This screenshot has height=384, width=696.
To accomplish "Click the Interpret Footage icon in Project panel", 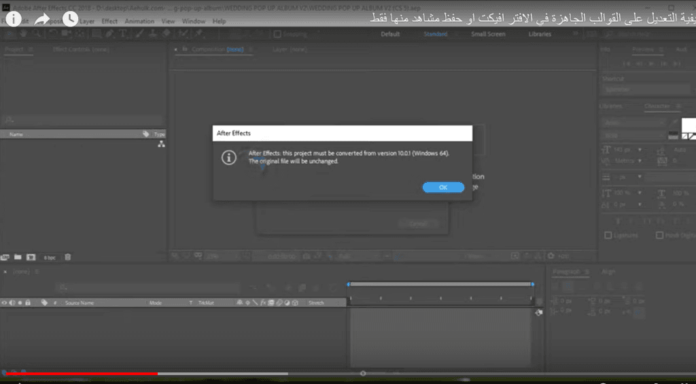I will pos(5,257).
